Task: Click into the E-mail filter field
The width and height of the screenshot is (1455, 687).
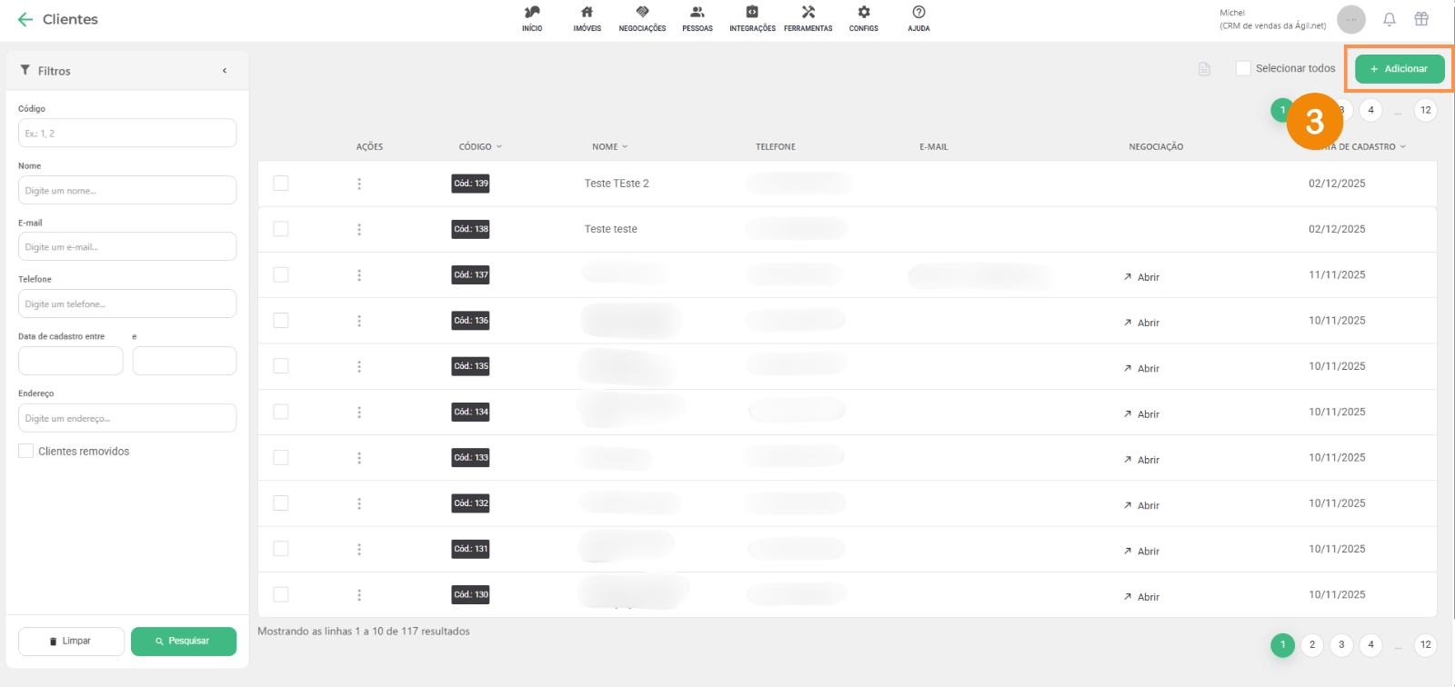Action: [x=127, y=247]
